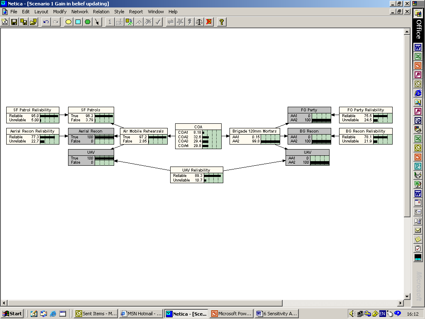425x319 pixels.
Task: Select the blue rectangle decision node tool
Action: (x=78, y=22)
